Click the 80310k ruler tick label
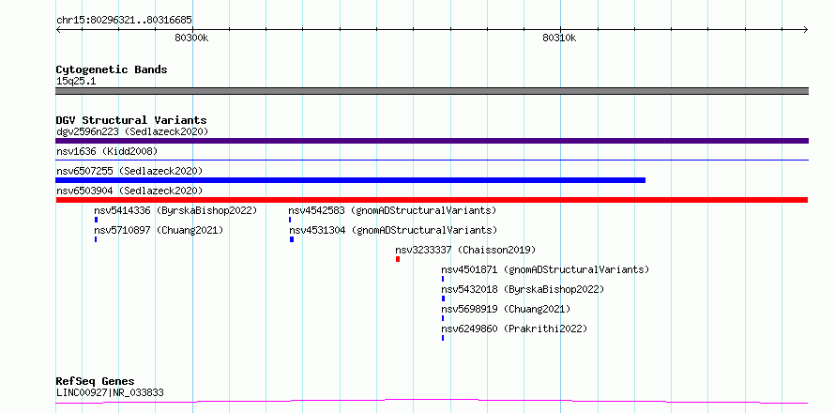 [560, 38]
